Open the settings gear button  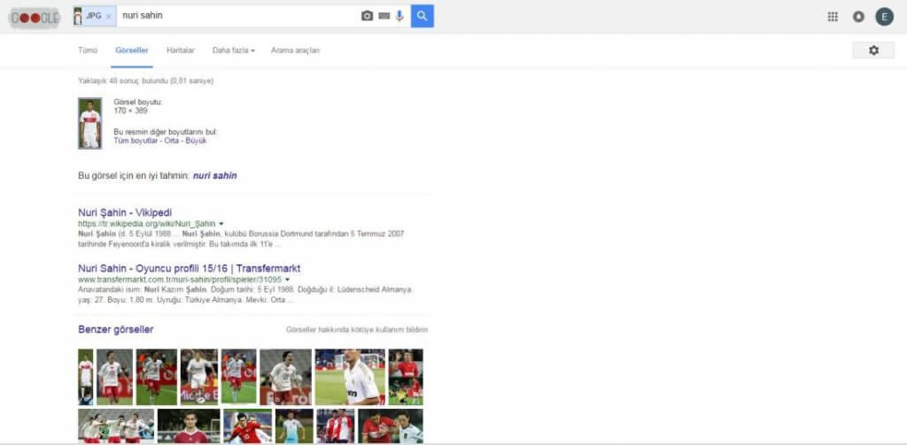pyautogui.click(x=873, y=50)
